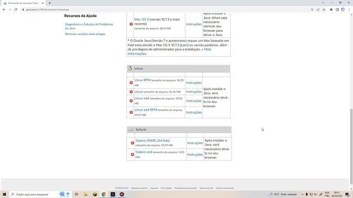Click the download icon beside Linux x64 95.00 MB
Image resolution: width=353 pixels, height=198 pixels.
131,101
